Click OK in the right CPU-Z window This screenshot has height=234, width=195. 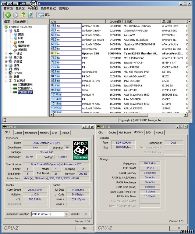(x=178, y=228)
